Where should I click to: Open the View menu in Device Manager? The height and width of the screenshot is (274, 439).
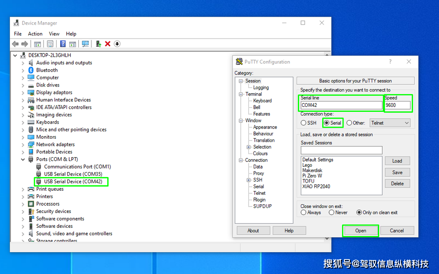[54, 34]
